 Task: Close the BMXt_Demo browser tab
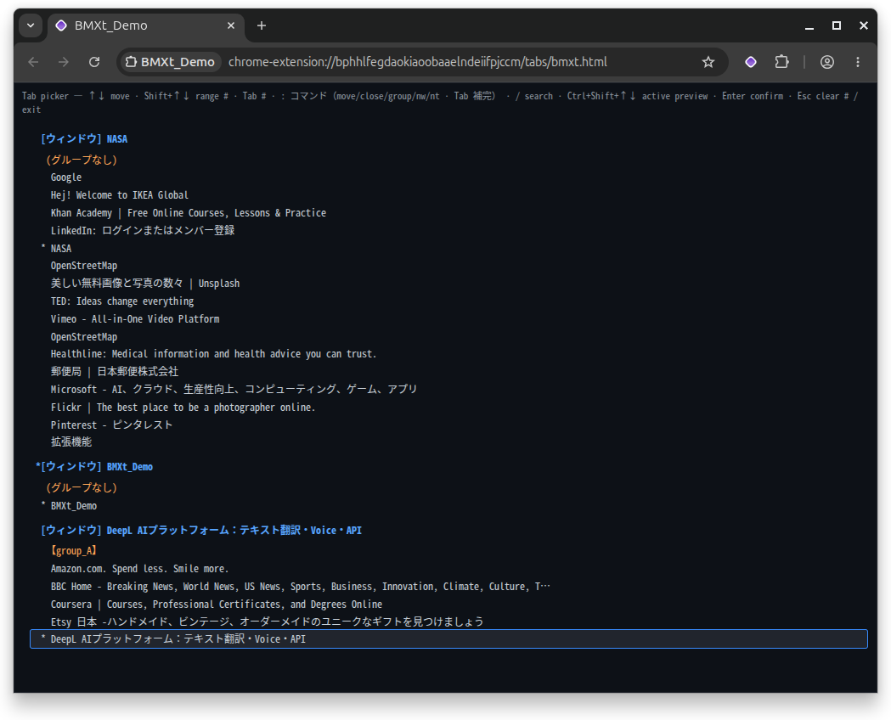pyautogui.click(x=231, y=25)
